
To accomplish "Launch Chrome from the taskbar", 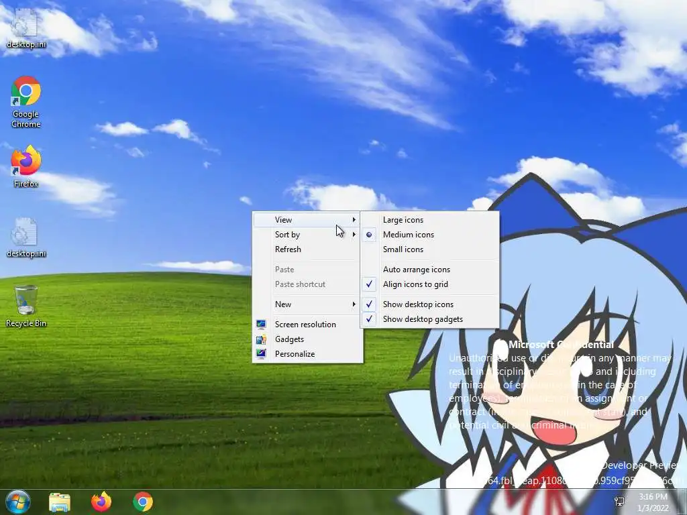I will click(143, 502).
